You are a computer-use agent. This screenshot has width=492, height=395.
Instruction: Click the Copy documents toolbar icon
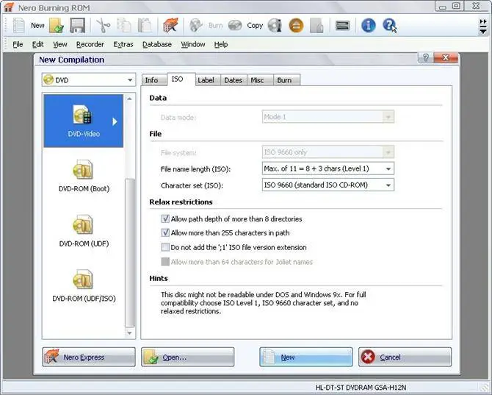124,26
